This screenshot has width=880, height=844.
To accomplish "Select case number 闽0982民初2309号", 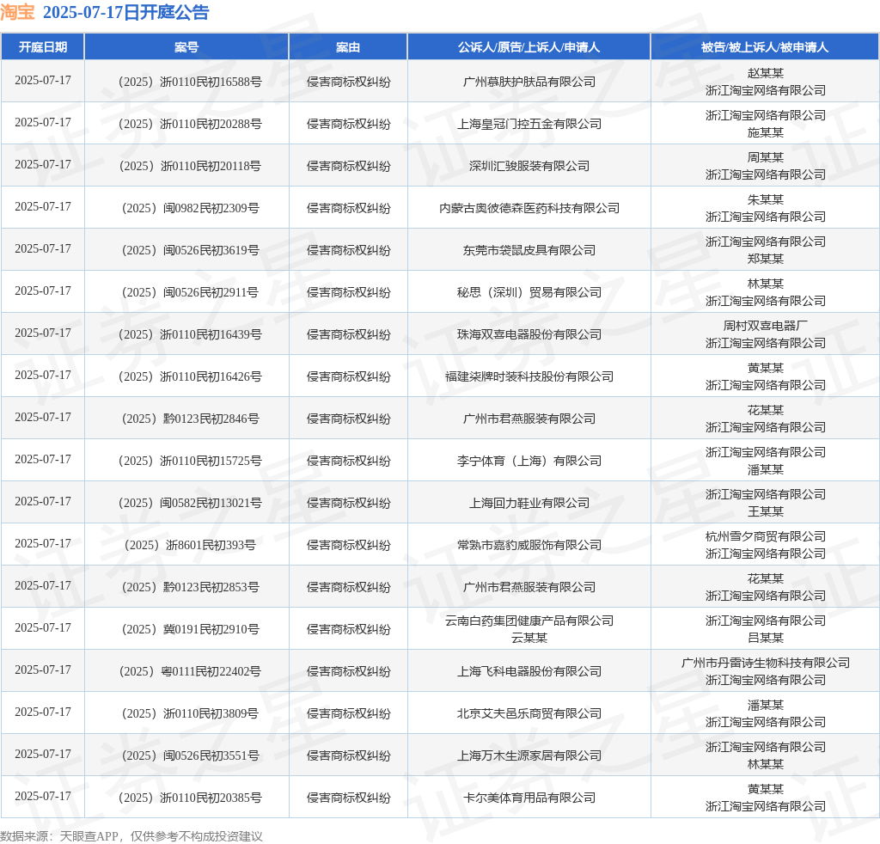I will [190, 208].
